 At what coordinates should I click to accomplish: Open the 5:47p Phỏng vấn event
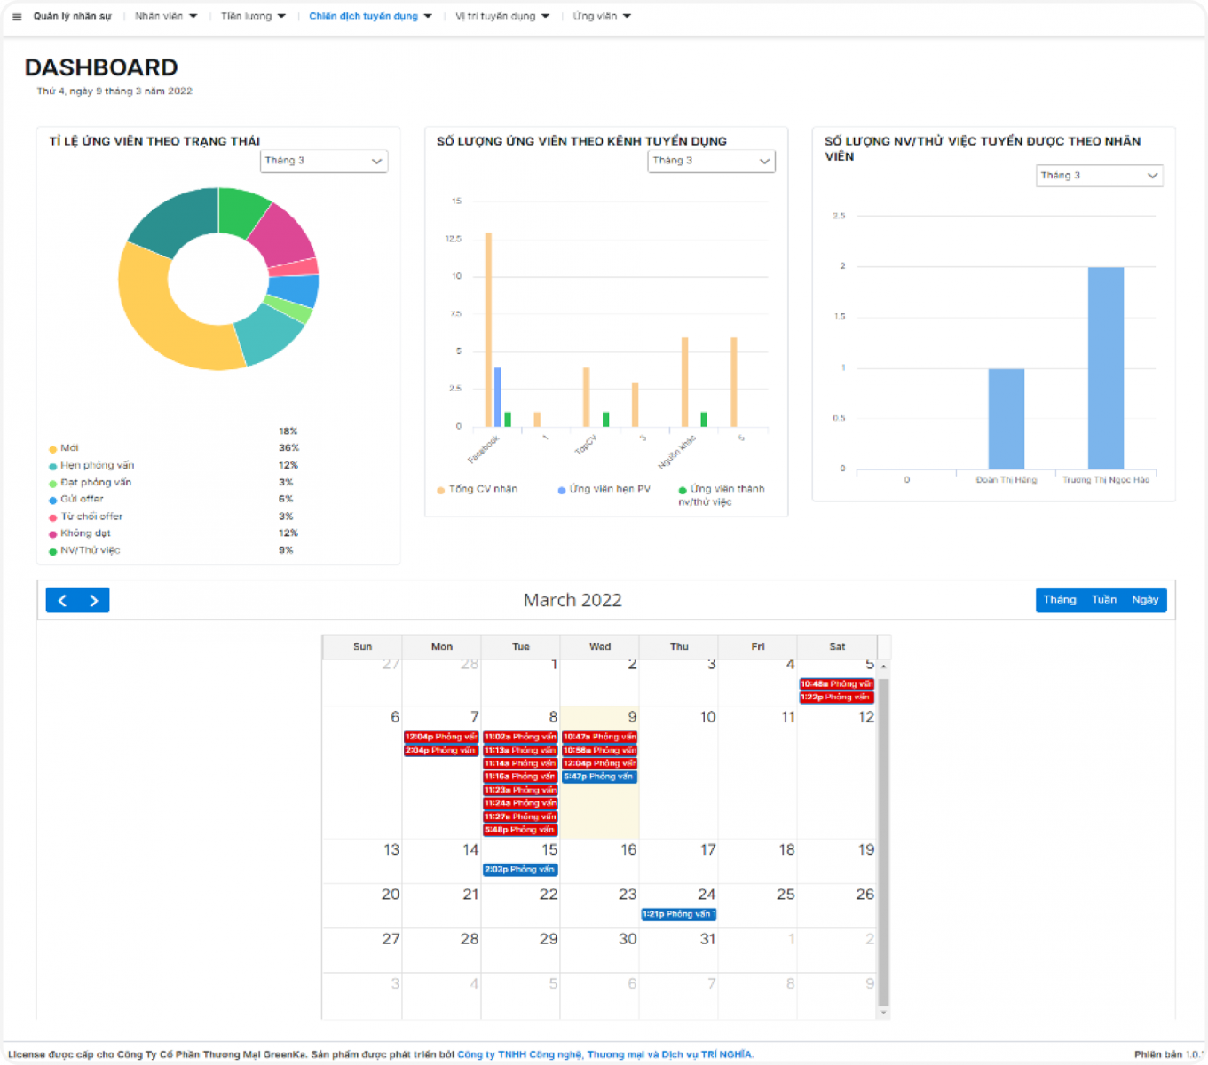click(x=599, y=777)
